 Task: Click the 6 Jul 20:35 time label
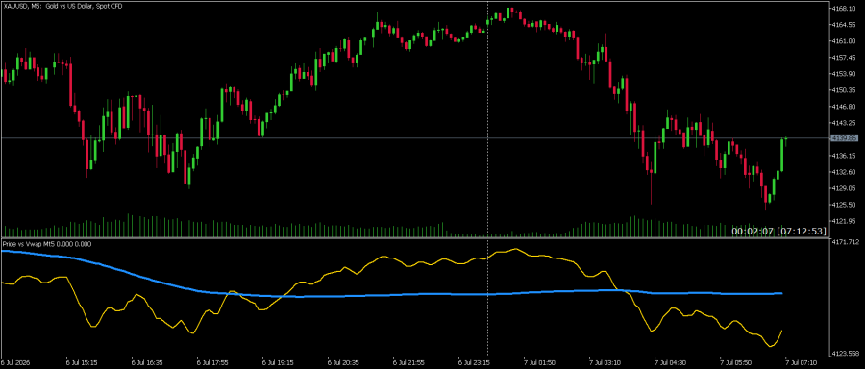[x=344, y=363]
